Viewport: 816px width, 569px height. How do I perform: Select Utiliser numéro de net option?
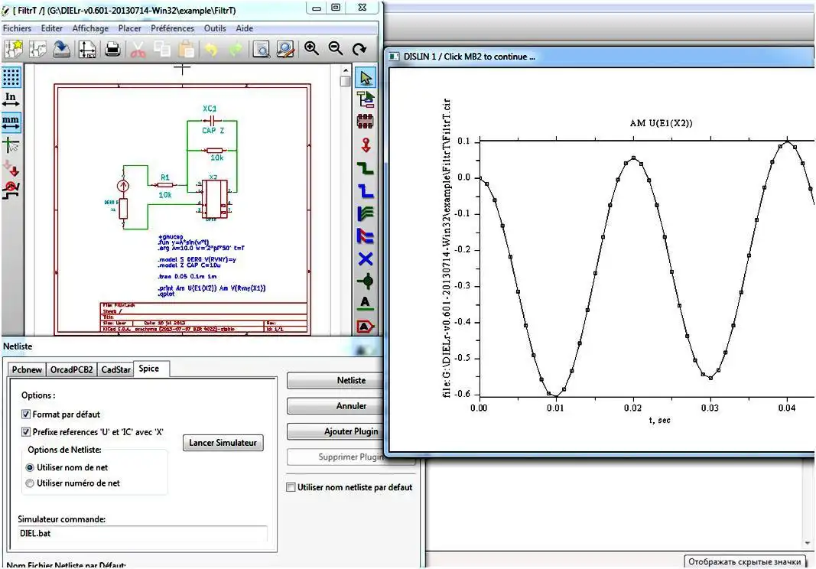[31, 483]
